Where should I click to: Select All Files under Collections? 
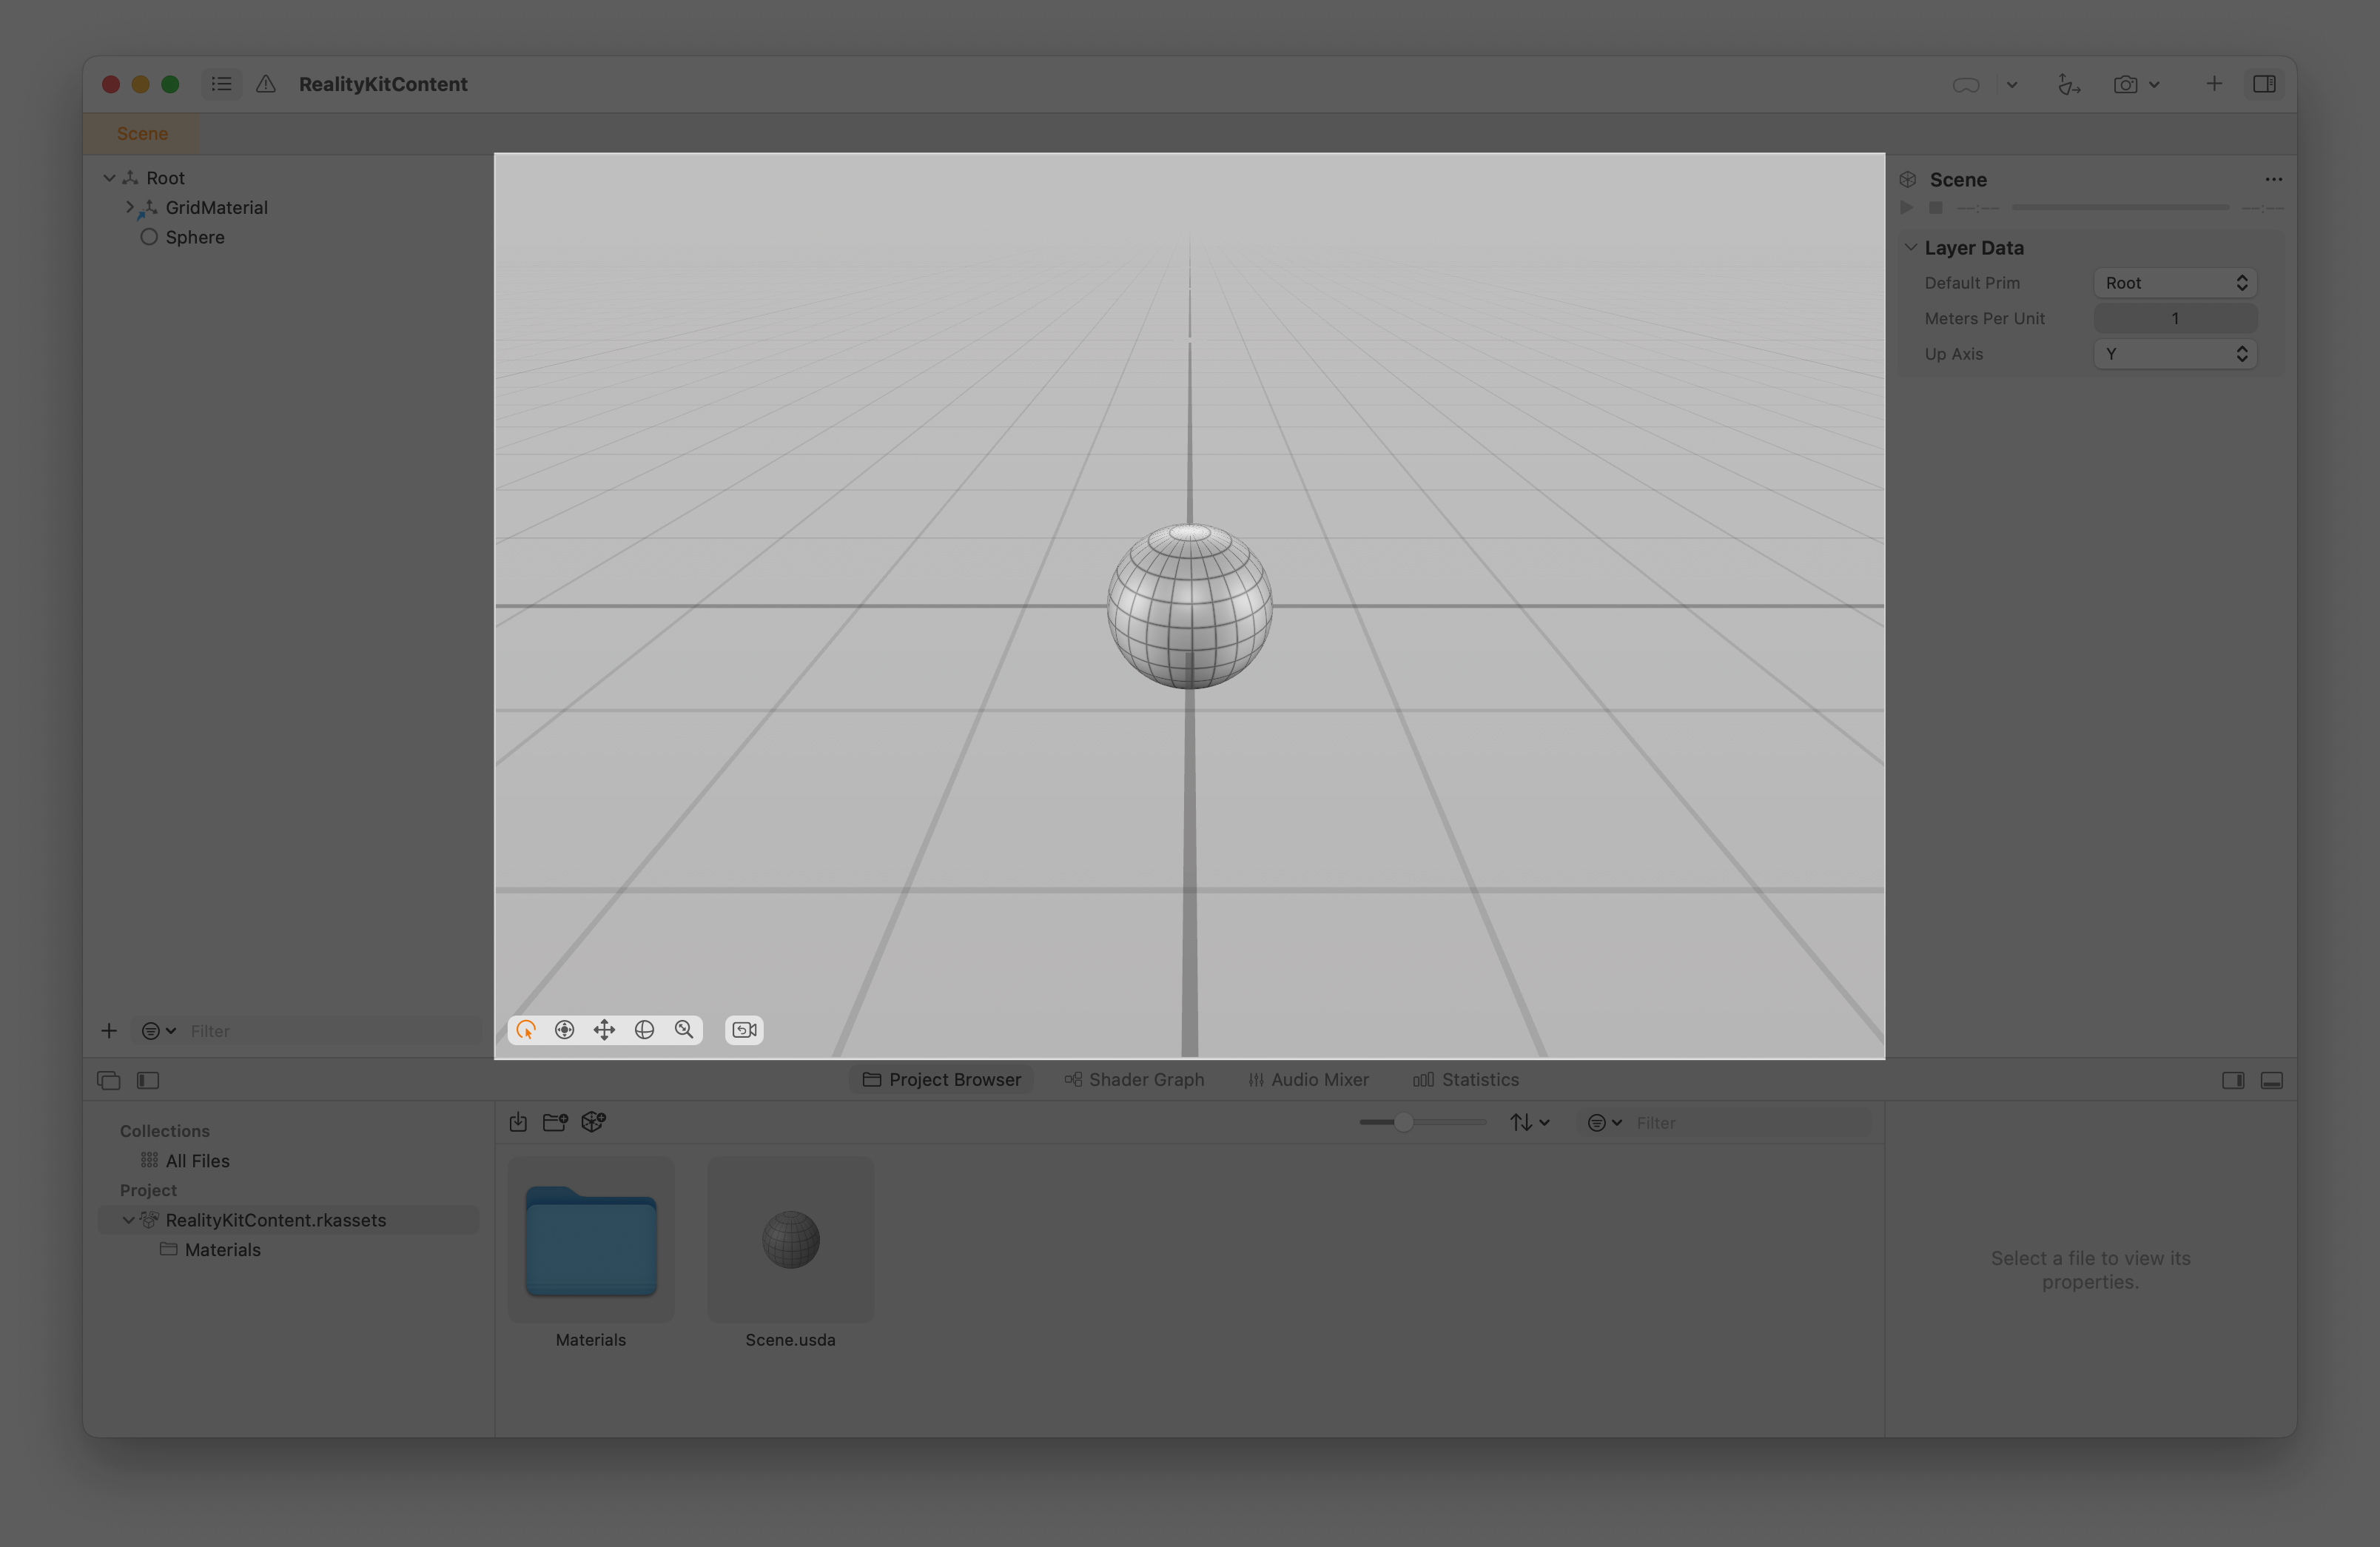(x=197, y=1161)
